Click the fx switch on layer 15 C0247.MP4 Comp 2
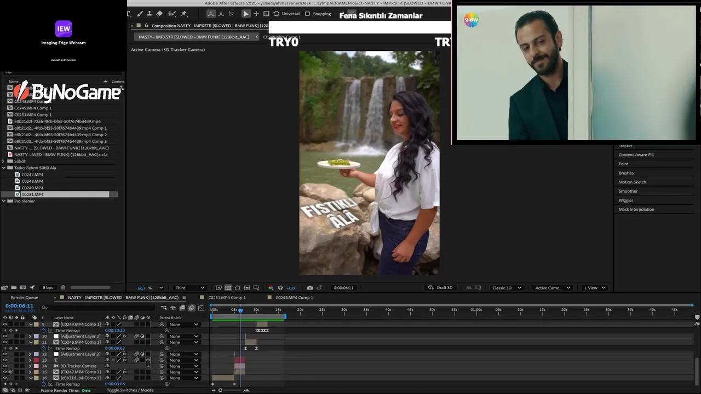Image resolution: width=701 pixels, height=394 pixels. [x=125, y=372]
